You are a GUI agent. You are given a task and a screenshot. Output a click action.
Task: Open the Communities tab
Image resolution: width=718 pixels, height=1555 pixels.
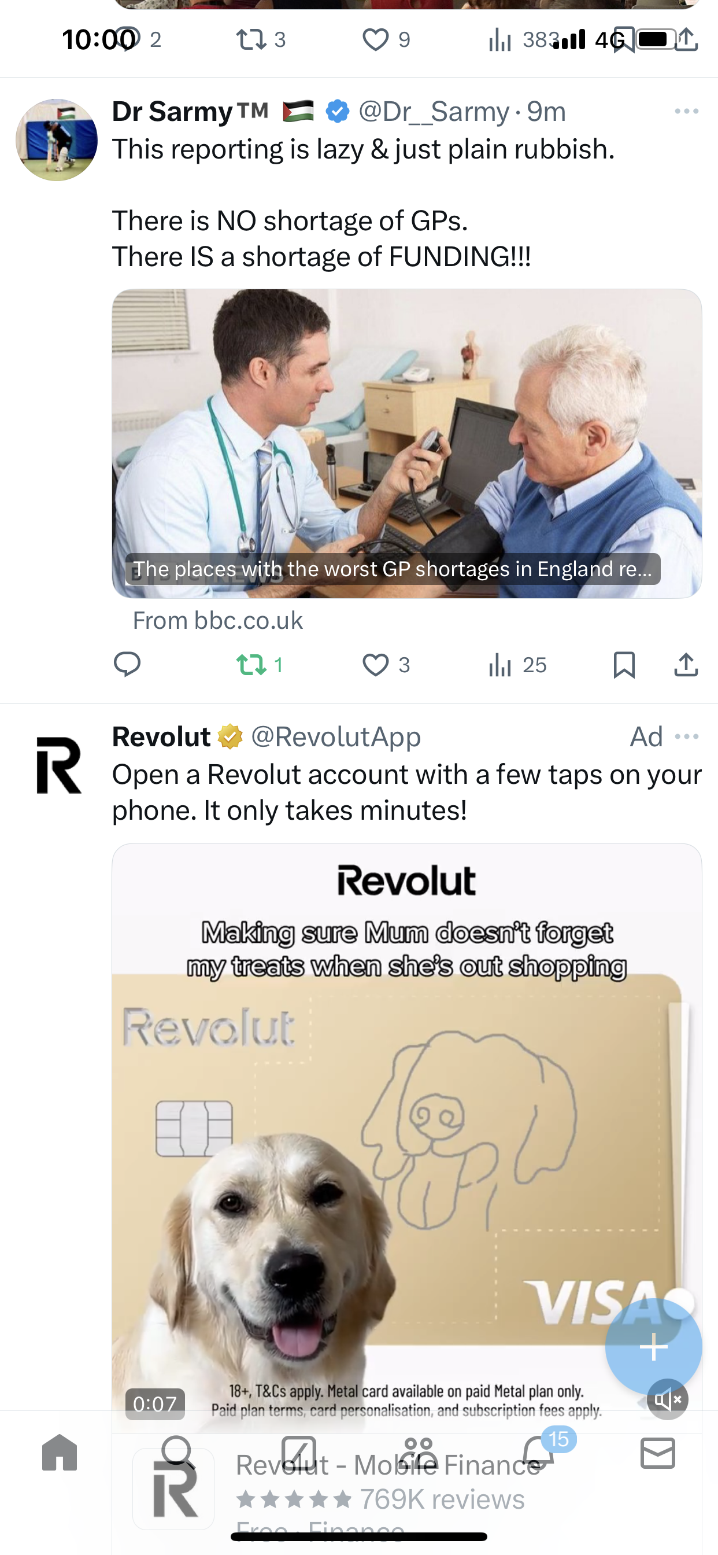(418, 1453)
